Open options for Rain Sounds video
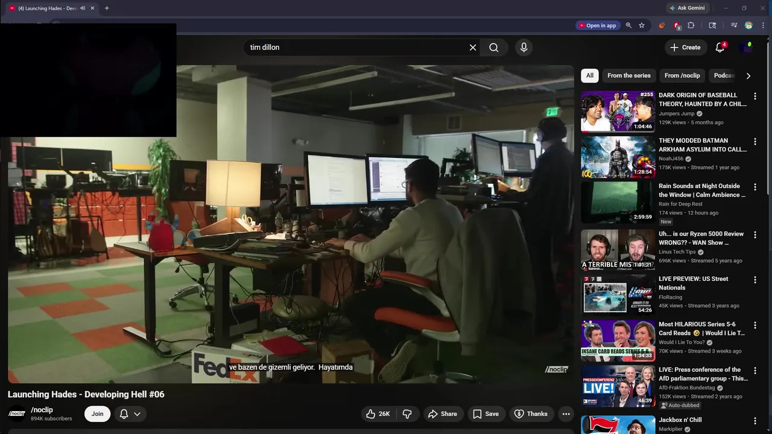The height and width of the screenshot is (434, 772). [755, 187]
